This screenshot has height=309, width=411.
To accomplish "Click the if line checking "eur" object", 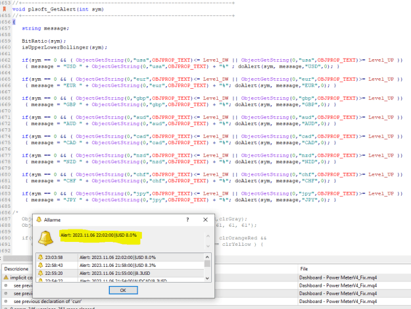I will coord(212,79).
